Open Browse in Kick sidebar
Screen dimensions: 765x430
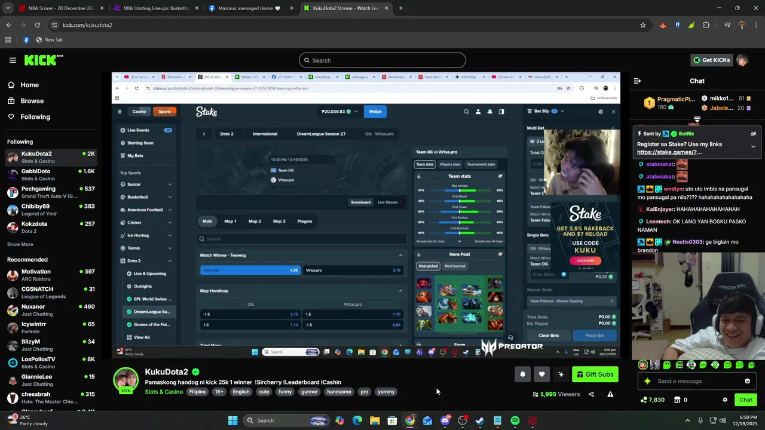(32, 101)
